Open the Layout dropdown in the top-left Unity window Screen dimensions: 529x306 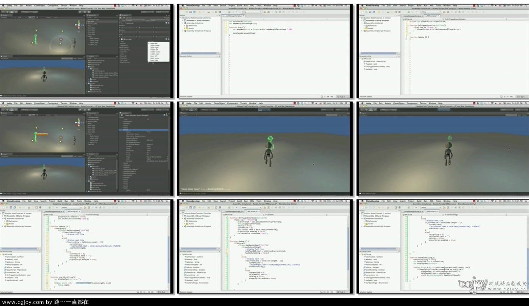coord(162,12)
